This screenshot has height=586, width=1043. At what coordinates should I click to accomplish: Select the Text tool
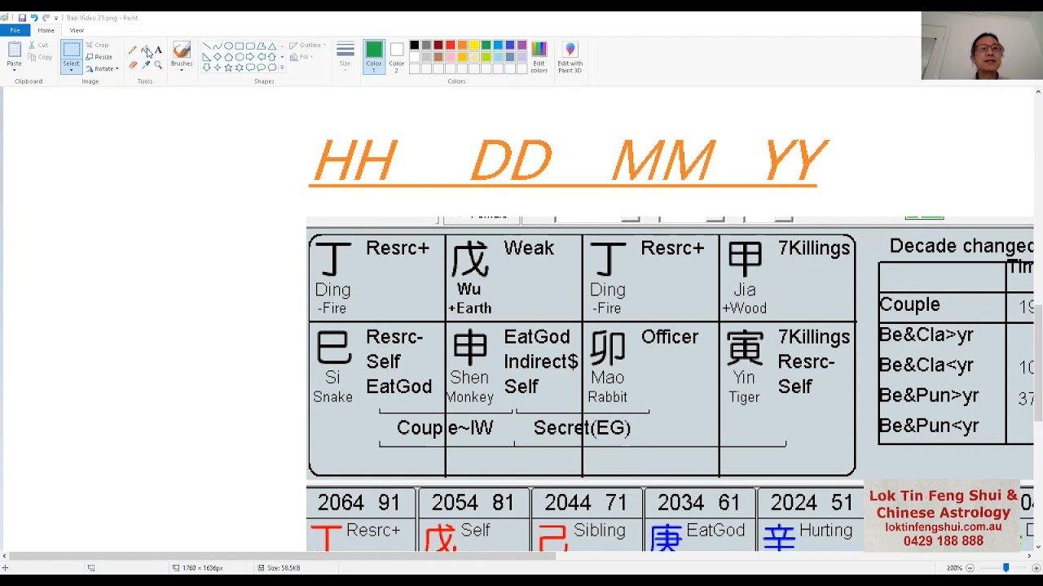coord(158,50)
